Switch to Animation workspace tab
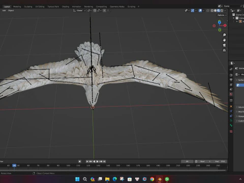The width and height of the screenshot is (244, 183). (x=77, y=7)
